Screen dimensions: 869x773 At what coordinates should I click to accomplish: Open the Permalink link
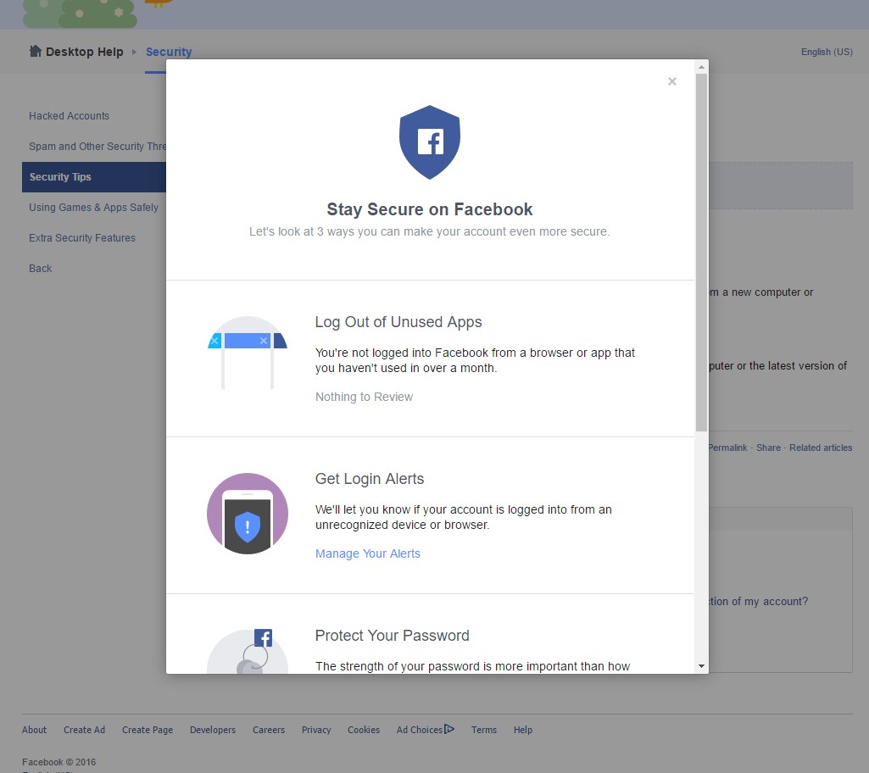pyautogui.click(x=727, y=448)
